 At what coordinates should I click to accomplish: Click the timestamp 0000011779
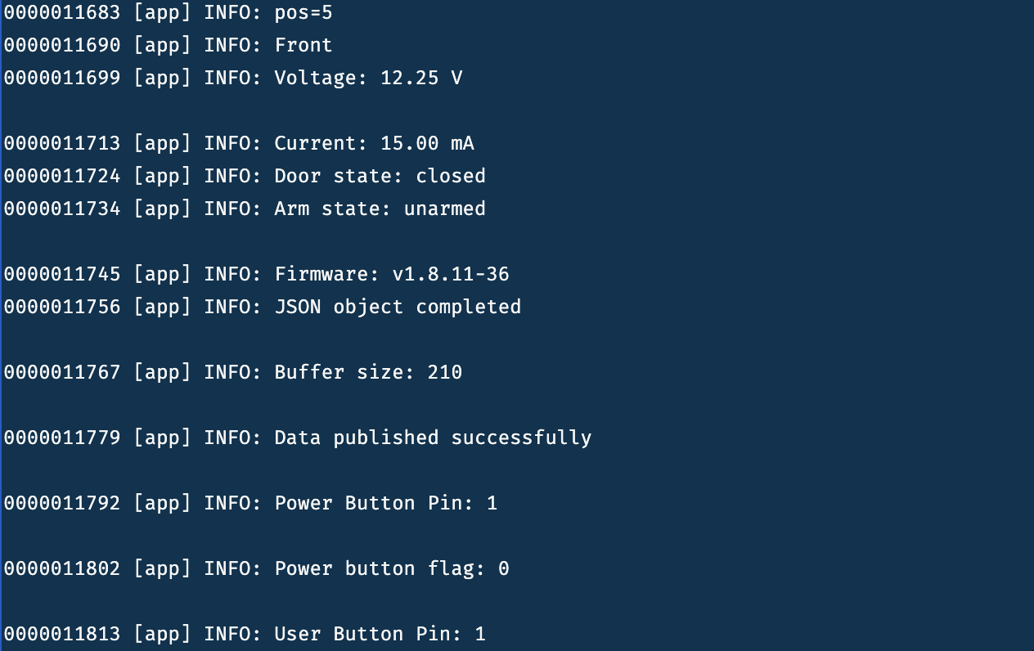62,438
